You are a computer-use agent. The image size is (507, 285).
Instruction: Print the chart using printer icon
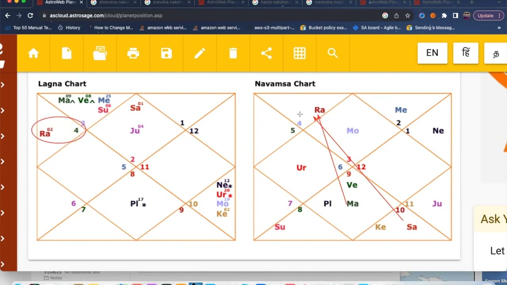(133, 53)
